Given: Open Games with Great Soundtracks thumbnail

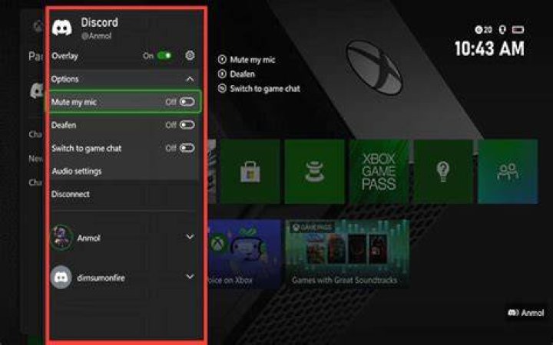Looking at the screenshot, I should tap(347, 254).
